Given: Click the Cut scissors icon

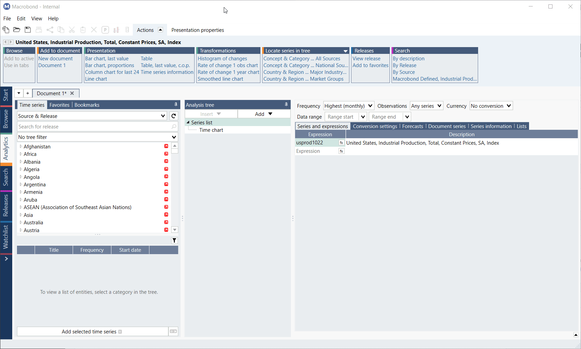Looking at the screenshot, I should point(72,30).
